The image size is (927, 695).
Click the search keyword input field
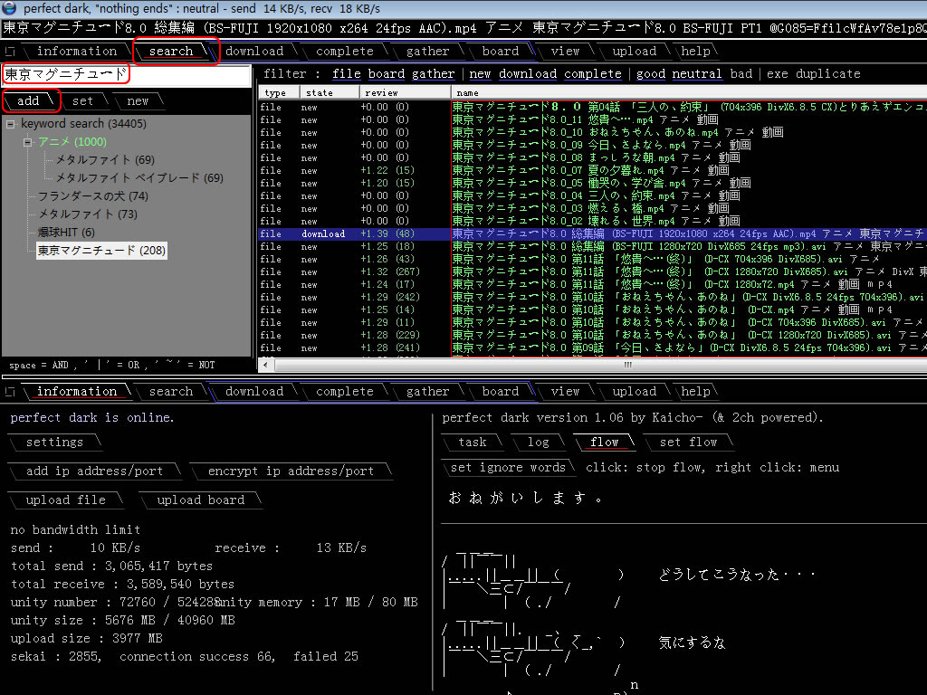127,74
